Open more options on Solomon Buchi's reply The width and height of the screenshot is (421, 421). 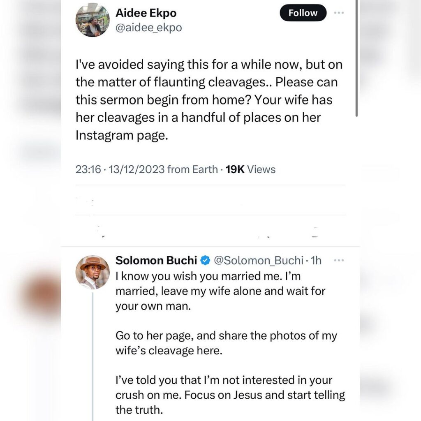coord(338,260)
